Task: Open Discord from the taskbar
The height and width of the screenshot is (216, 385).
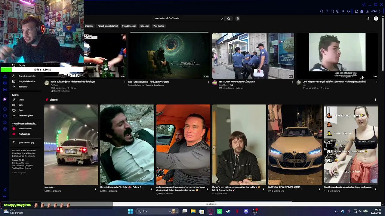Action: pyautogui.click(x=246, y=211)
